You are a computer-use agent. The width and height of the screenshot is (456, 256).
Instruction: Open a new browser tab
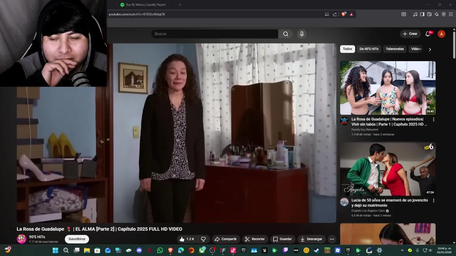tap(180, 5)
